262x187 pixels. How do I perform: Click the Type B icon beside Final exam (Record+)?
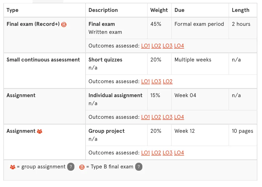click(64, 25)
